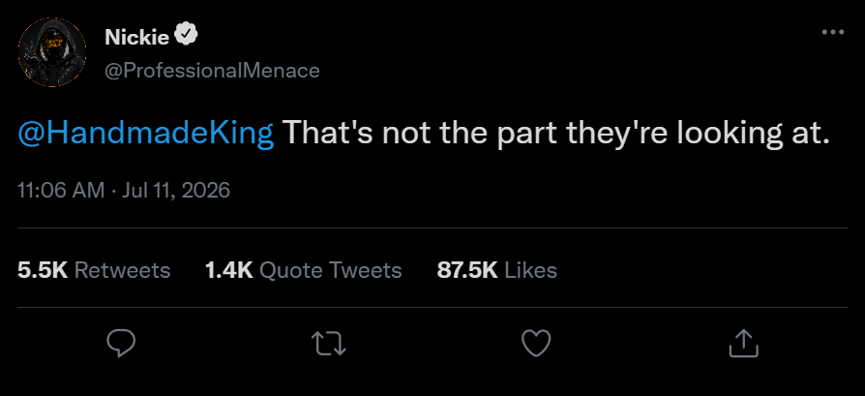This screenshot has height=396, width=865.
Task: Click the 1.4K quote count number
Action: coord(229,270)
